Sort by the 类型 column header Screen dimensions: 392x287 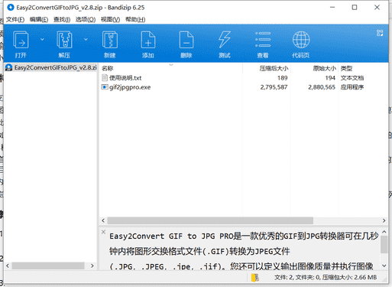346,68
